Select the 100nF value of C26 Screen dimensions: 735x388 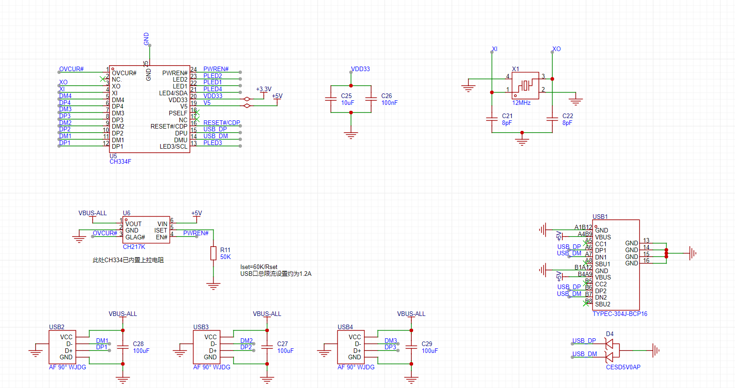click(389, 103)
